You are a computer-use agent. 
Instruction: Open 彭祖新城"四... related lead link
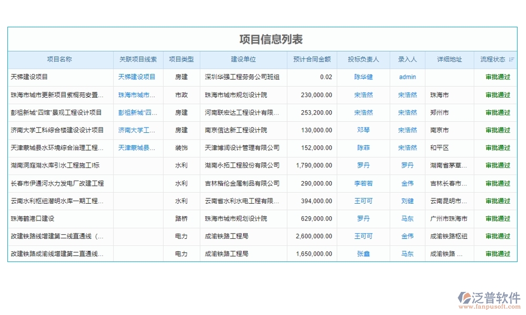[136, 112]
